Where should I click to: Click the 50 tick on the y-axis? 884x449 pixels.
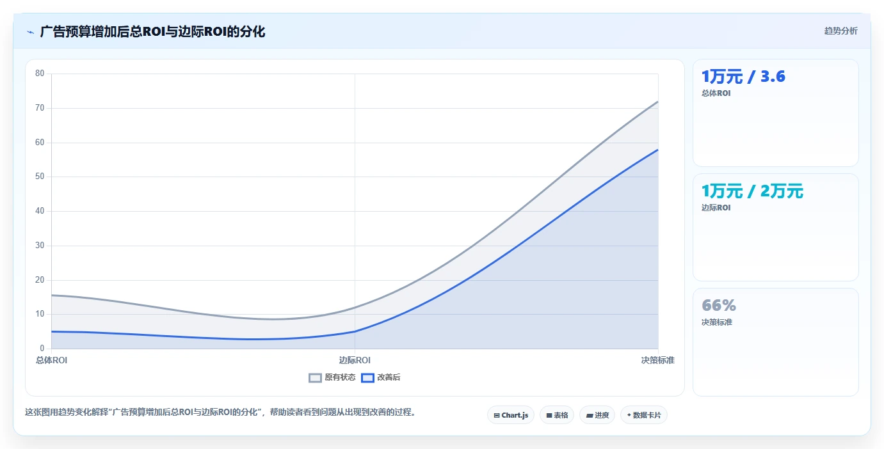click(x=40, y=177)
